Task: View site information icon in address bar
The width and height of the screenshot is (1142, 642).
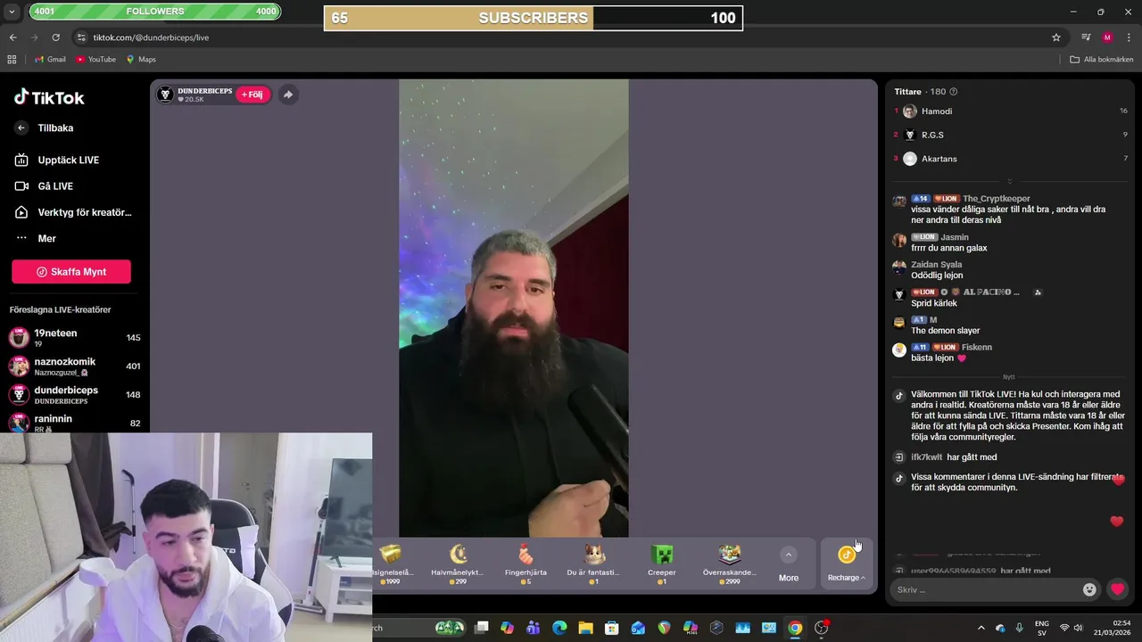Action: click(x=81, y=37)
